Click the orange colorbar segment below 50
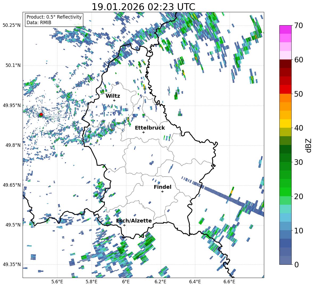The image size is (315, 287). 285,98
